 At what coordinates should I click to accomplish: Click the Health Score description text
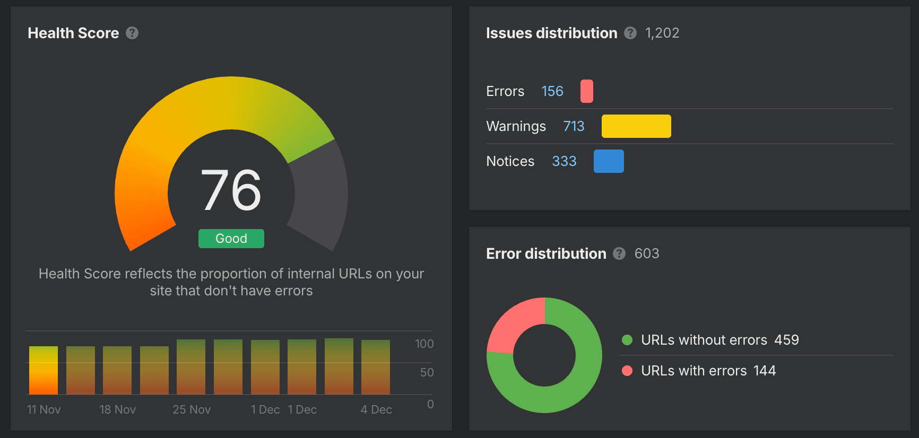click(231, 282)
